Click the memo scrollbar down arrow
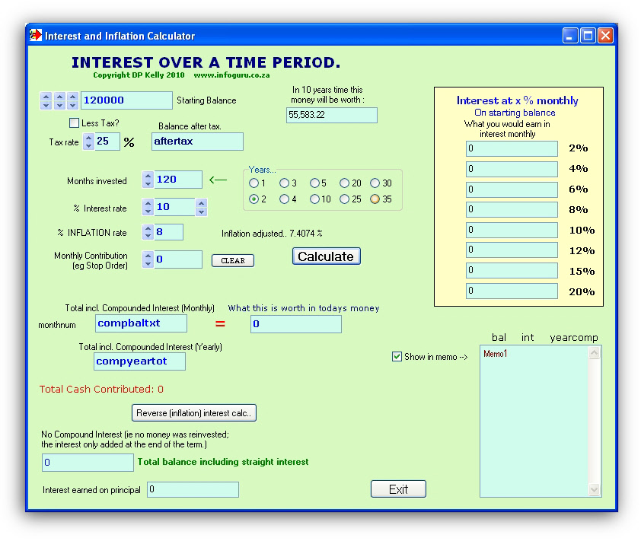Image resolution: width=641 pixels, height=541 pixels. (x=595, y=490)
